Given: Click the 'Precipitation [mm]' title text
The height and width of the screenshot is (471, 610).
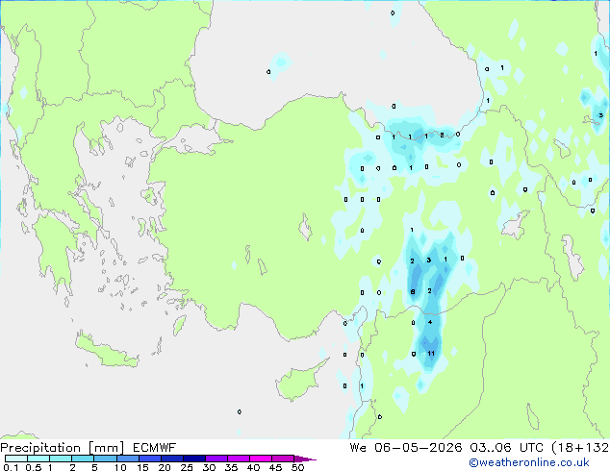Looking at the screenshot, I should (63, 448).
